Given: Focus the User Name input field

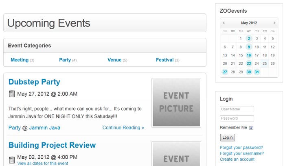Looking at the screenshot, I should click(x=237, y=109).
